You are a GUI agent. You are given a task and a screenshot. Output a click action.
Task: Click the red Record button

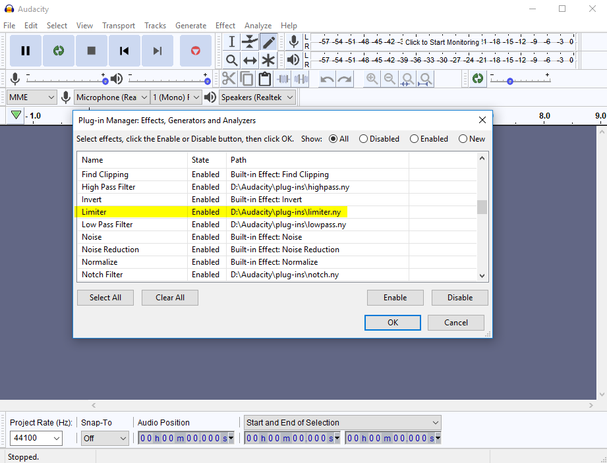(x=196, y=51)
